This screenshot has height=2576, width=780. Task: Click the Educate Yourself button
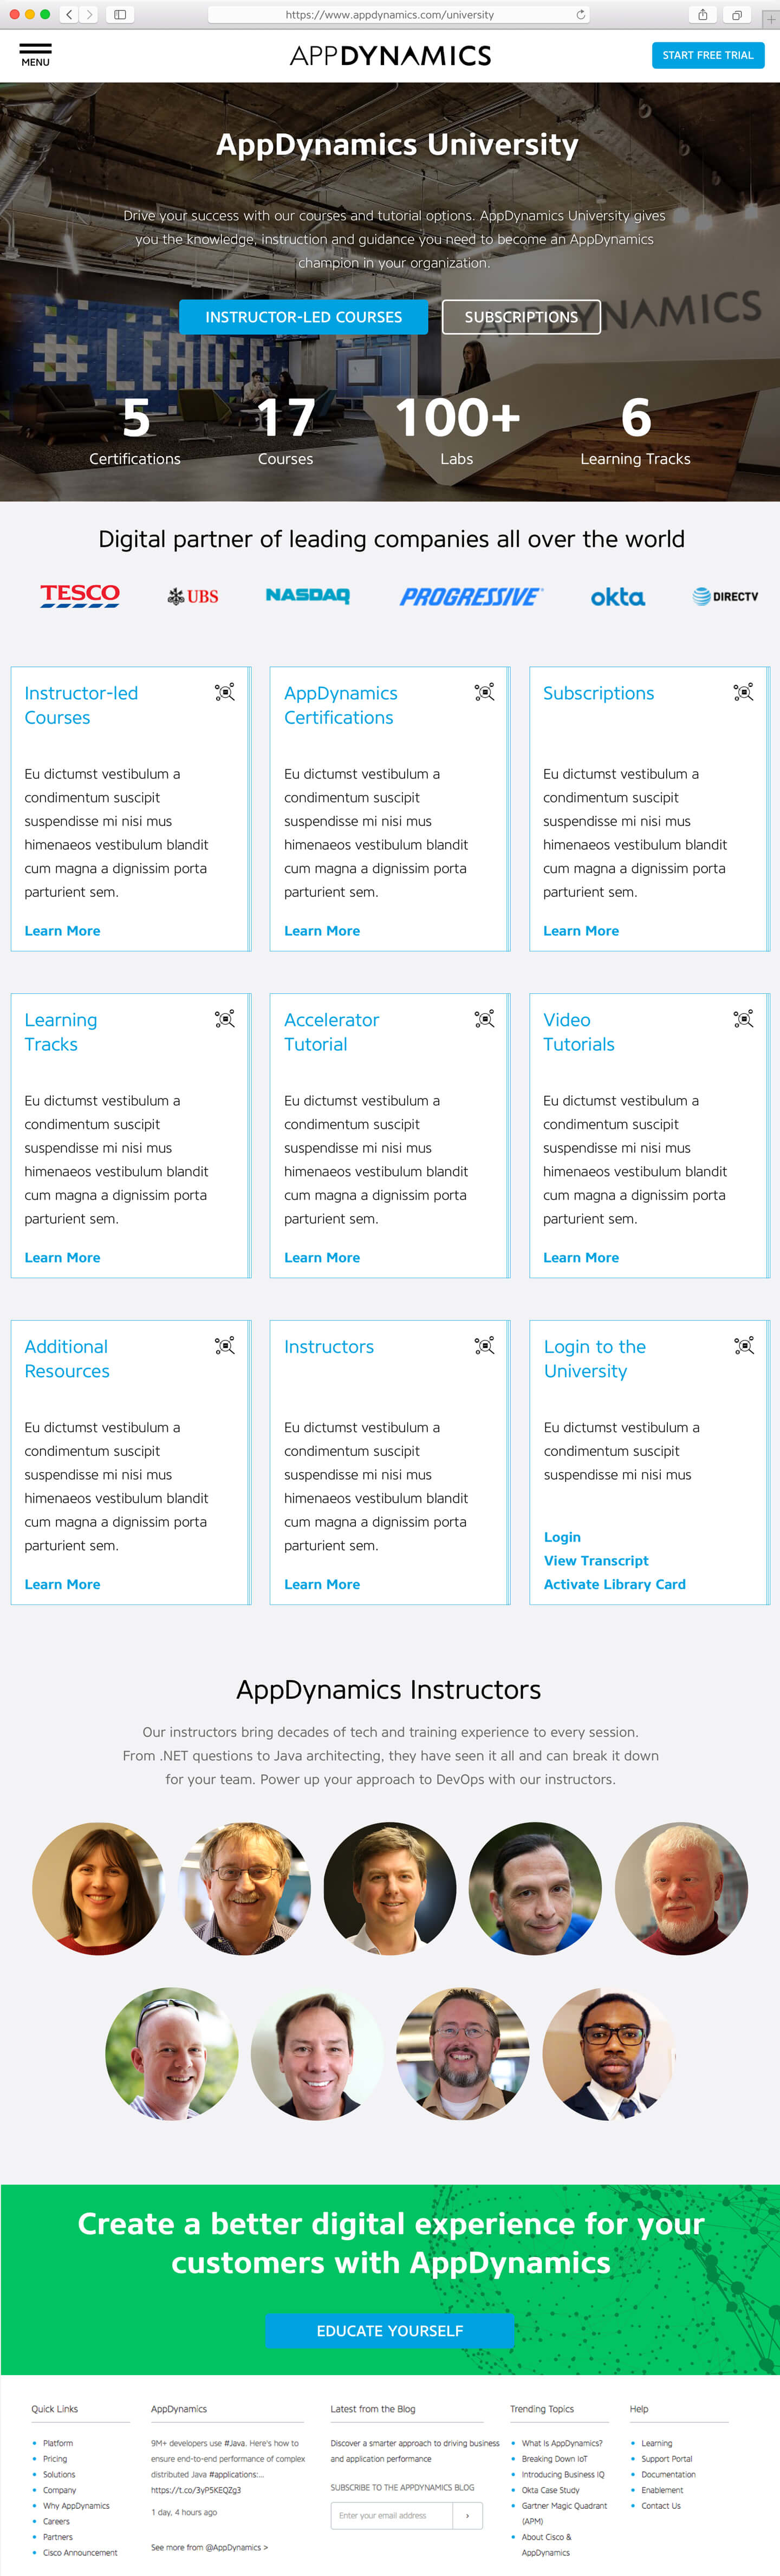click(390, 2330)
